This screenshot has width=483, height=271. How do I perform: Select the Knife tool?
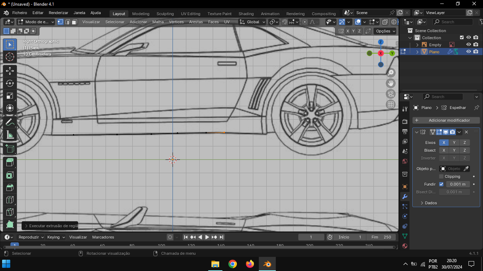pyautogui.click(x=10, y=212)
